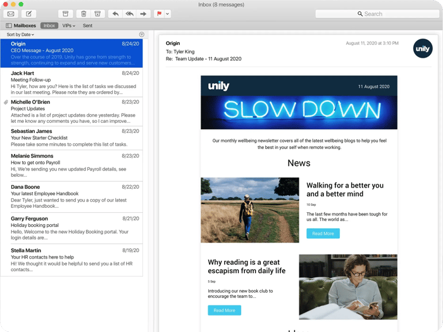Click 'Why reading is a great escapism' headline
This screenshot has height=332, width=443.
tap(247, 266)
